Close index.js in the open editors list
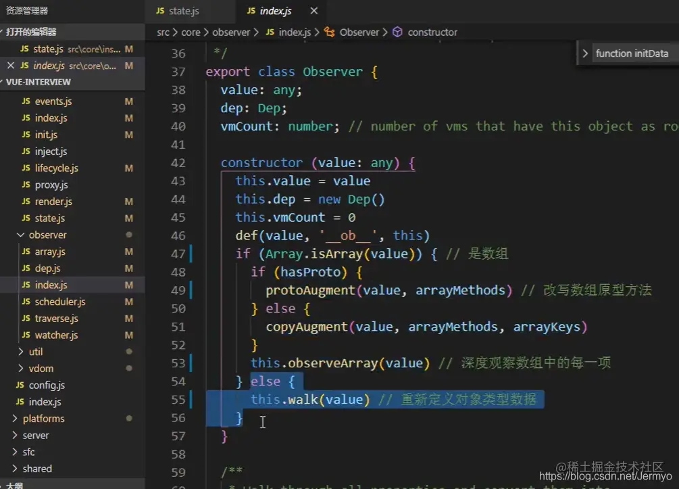The height and width of the screenshot is (489, 679). [x=11, y=66]
